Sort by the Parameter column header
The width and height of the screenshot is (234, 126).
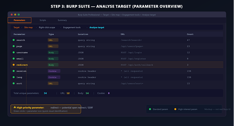(19, 34)
